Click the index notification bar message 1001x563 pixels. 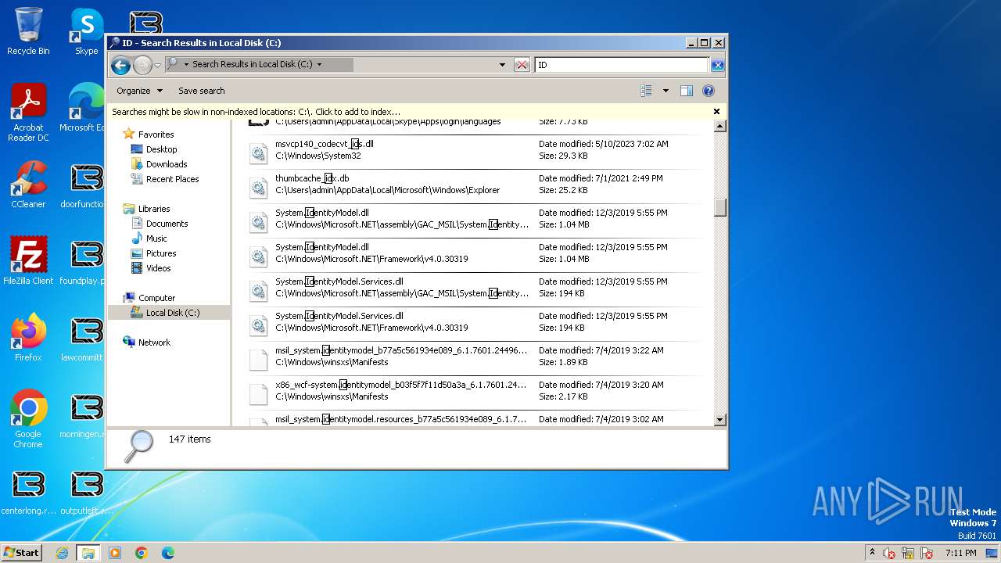click(256, 112)
